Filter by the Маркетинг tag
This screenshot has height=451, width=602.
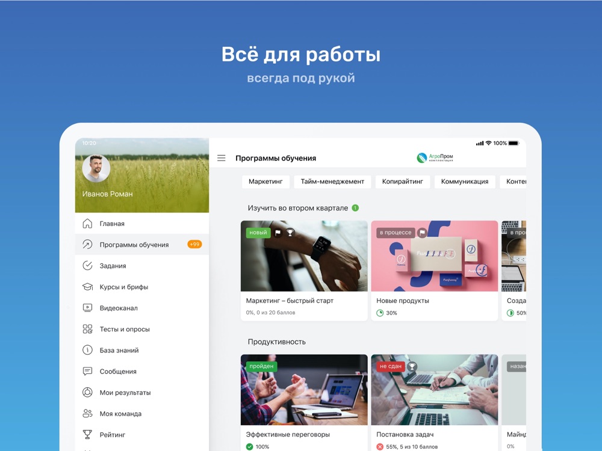(x=265, y=182)
